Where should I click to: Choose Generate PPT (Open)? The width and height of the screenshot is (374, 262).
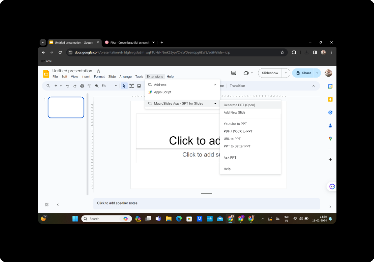pos(250,105)
